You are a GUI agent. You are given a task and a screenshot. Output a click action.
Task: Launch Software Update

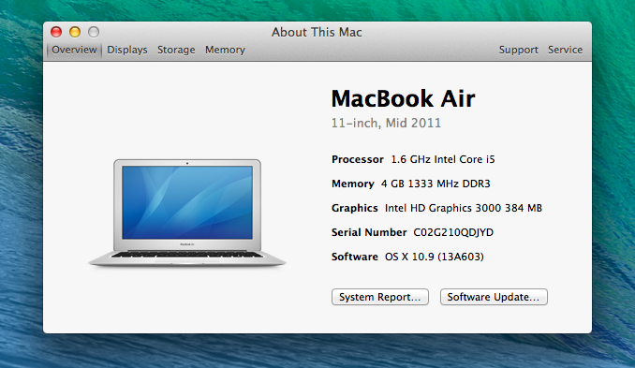click(x=494, y=297)
